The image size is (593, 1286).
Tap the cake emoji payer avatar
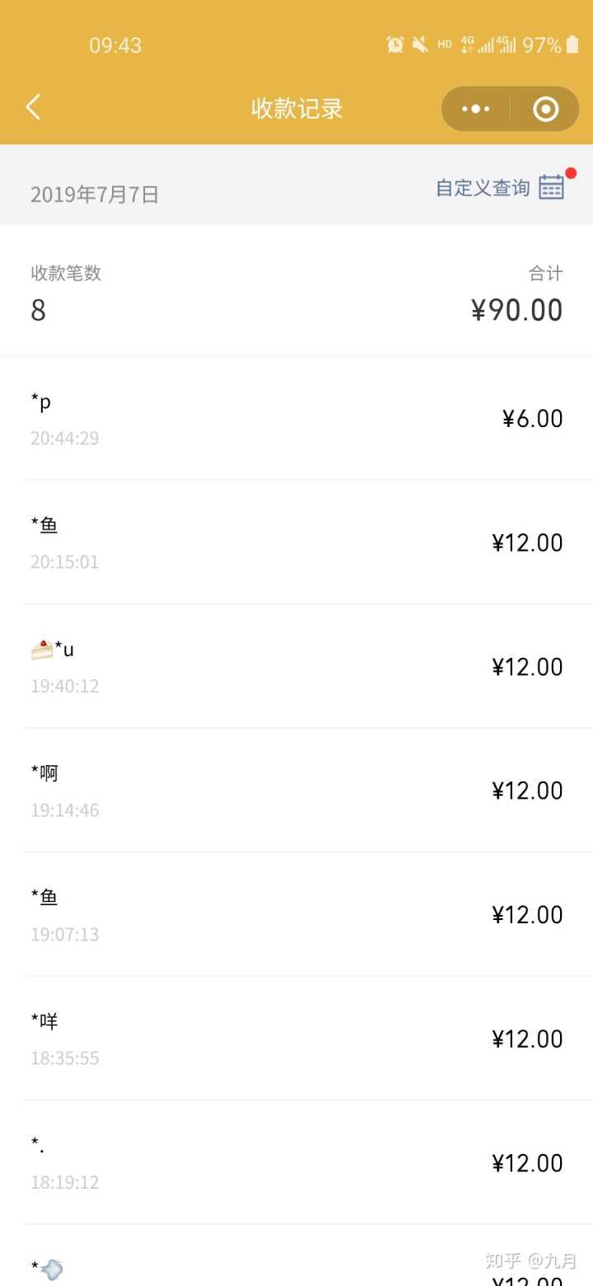pyautogui.click(x=42, y=650)
